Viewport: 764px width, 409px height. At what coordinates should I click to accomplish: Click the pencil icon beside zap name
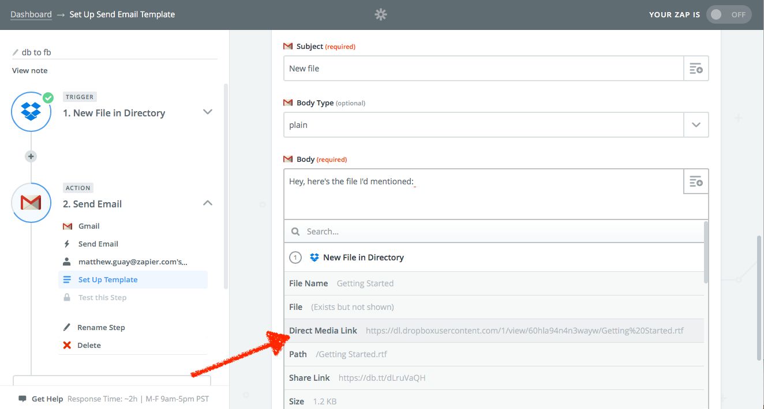coord(16,52)
